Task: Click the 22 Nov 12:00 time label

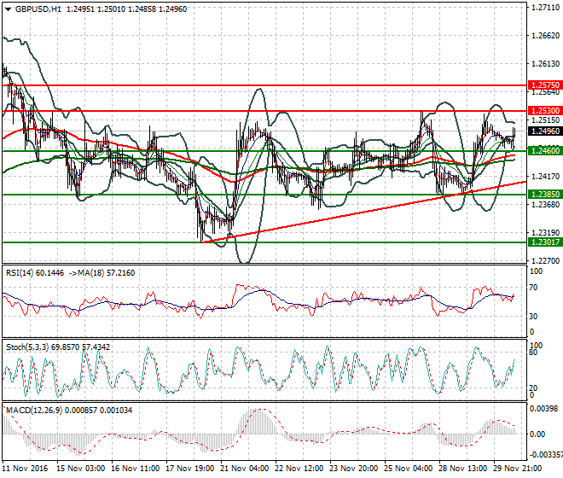Action: (x=299, y=469)
